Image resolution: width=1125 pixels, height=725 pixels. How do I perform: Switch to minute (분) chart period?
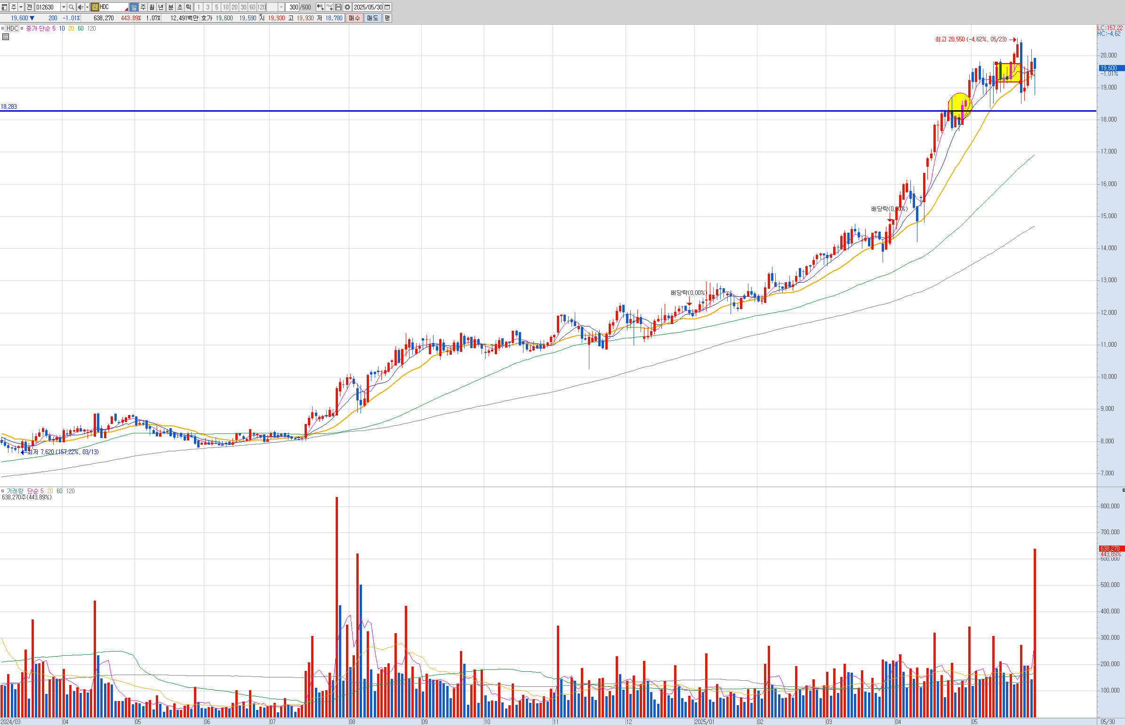(170, 7)
